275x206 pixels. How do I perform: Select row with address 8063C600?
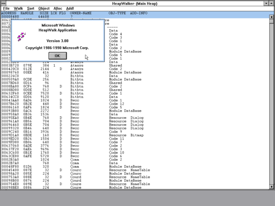[135, 153]
